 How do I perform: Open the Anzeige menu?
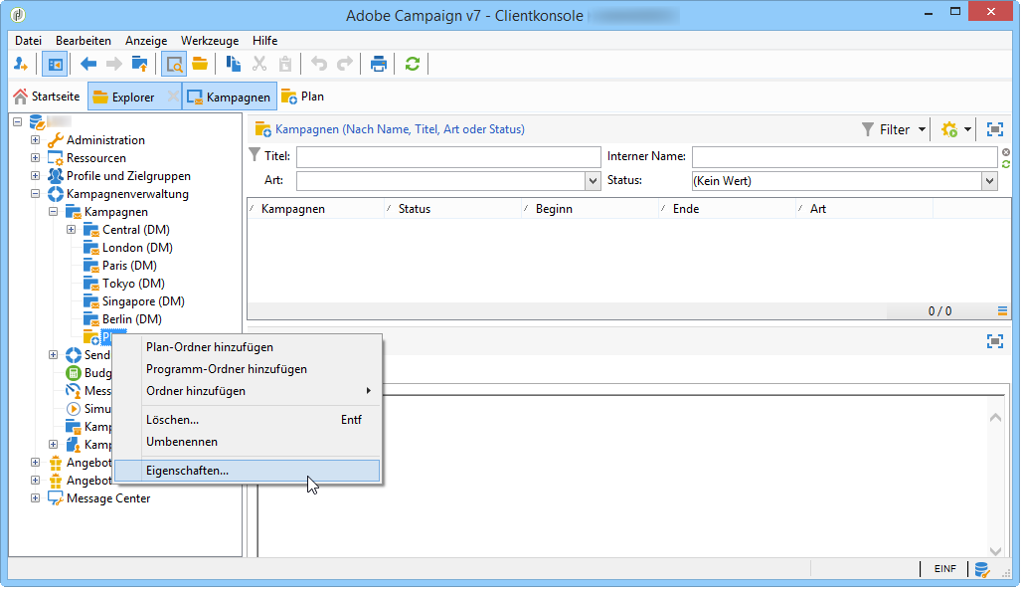[146, 41]
